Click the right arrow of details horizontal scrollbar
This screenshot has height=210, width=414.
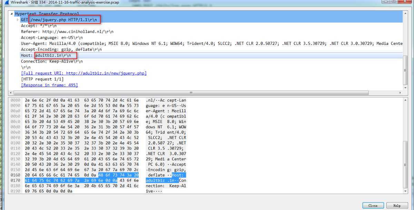click(x=401, y=93)
